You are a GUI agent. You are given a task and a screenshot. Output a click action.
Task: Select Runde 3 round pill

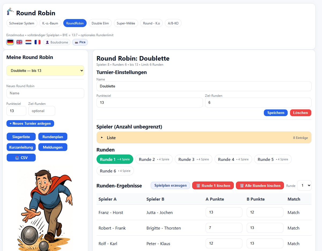click(x=193, y=159)
